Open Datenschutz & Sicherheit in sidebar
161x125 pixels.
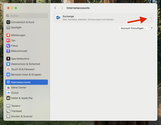pyautogui.click(x=25, y=64)
